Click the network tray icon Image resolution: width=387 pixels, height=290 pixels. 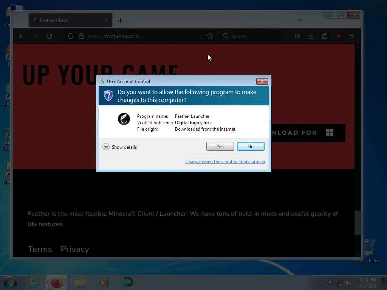340,283
